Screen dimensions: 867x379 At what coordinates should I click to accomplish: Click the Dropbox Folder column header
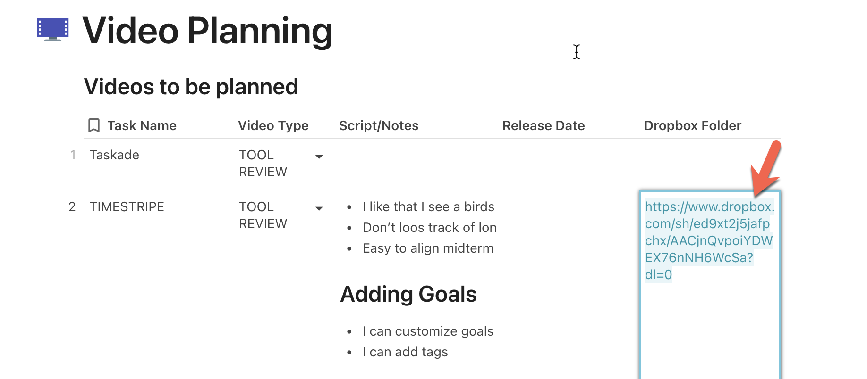coord(692,125)
